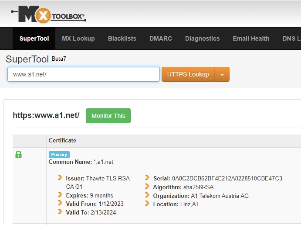Click the orange arrow beside Location
The width and height of the screenshot is (301, 225).
tap(147, 203)
